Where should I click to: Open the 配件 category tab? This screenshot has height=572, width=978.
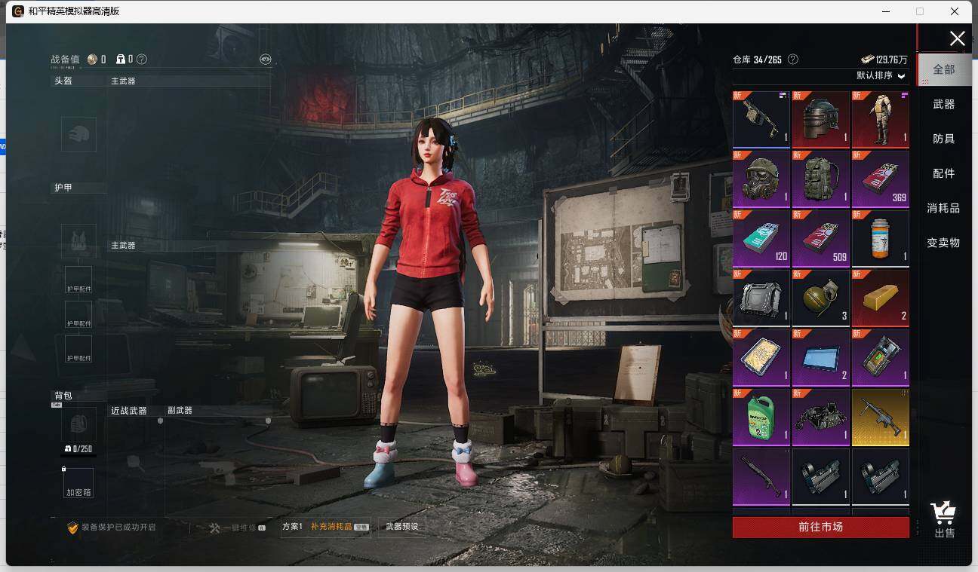pyautogui.click(x=944, y=173)
